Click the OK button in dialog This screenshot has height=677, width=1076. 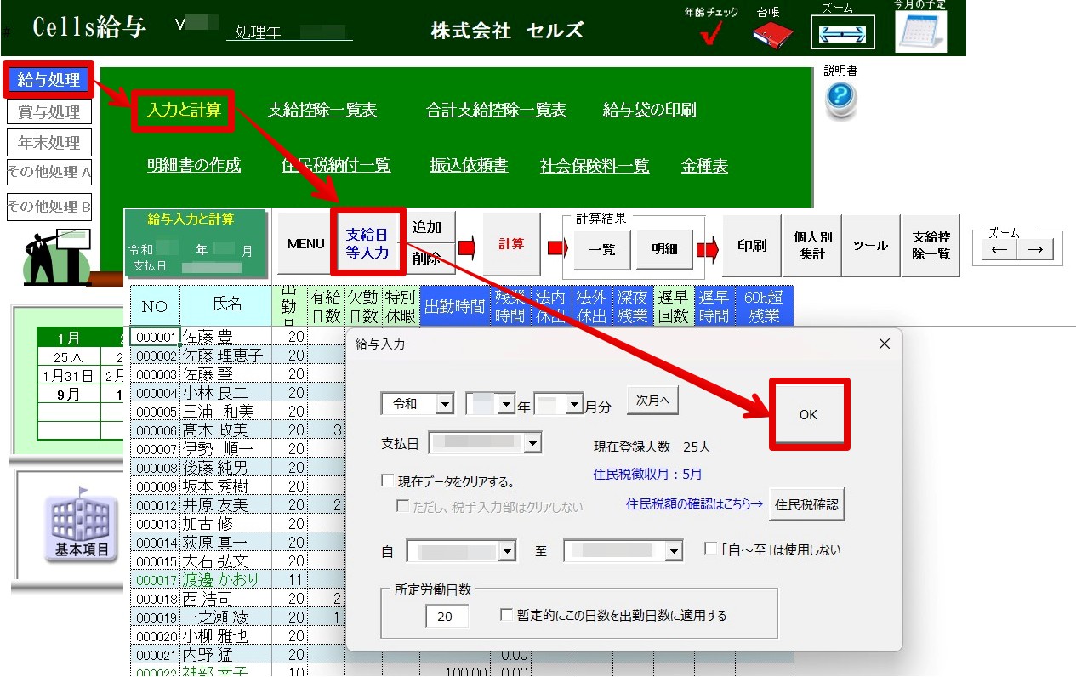tap(808, 414)
